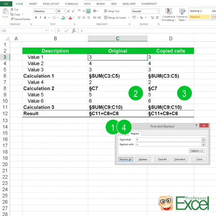Toggle Bold formatting
Image resolution: width=216 pixels, height=216 pixels.
point(36,18)
